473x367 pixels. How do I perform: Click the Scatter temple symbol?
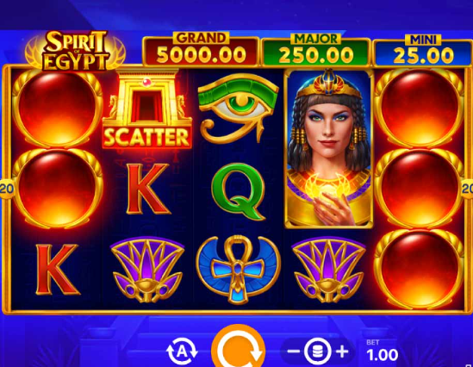click(x=147, y=109)
